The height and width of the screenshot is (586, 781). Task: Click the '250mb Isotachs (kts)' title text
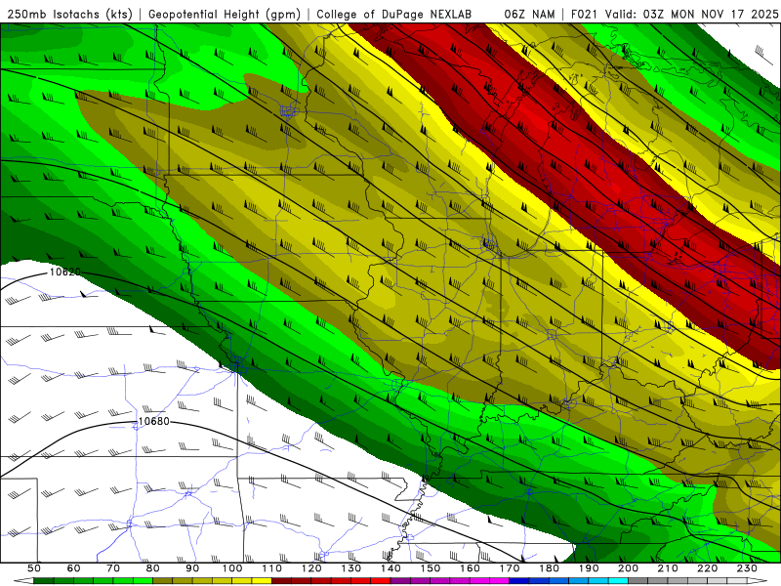click(x=71, y=14)
